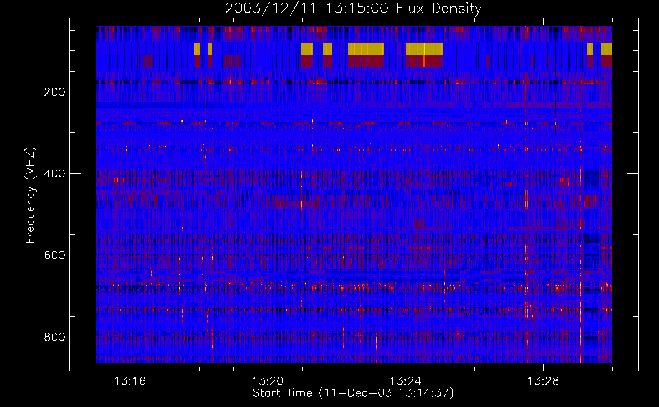Image resolution: width=659 pixels, height=407 pixels.
Task: Click the 13:28 time tick label
Action: point(543,381)
